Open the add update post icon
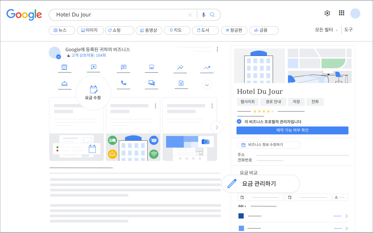 point(181,83)
